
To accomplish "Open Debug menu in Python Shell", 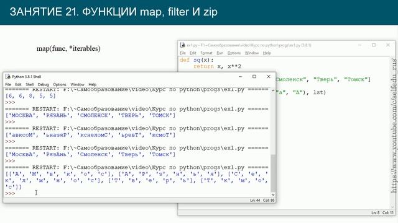I will tap(43, 84).
